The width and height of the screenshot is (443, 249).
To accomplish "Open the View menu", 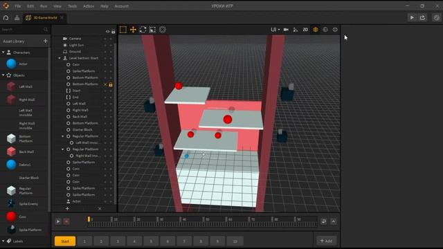I will click(x=57, y=6).
